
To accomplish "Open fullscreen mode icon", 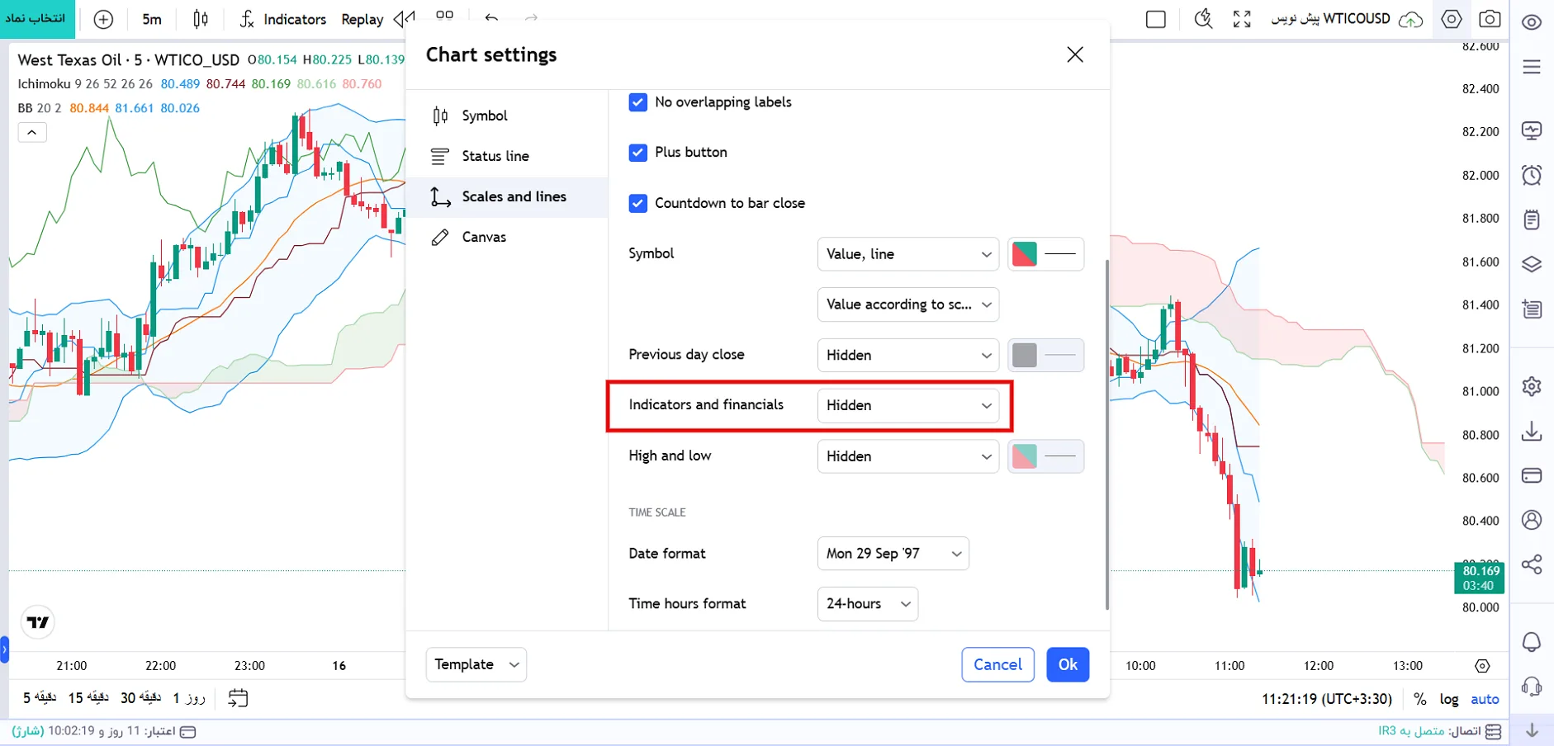I will click(x=1242, y=19).
